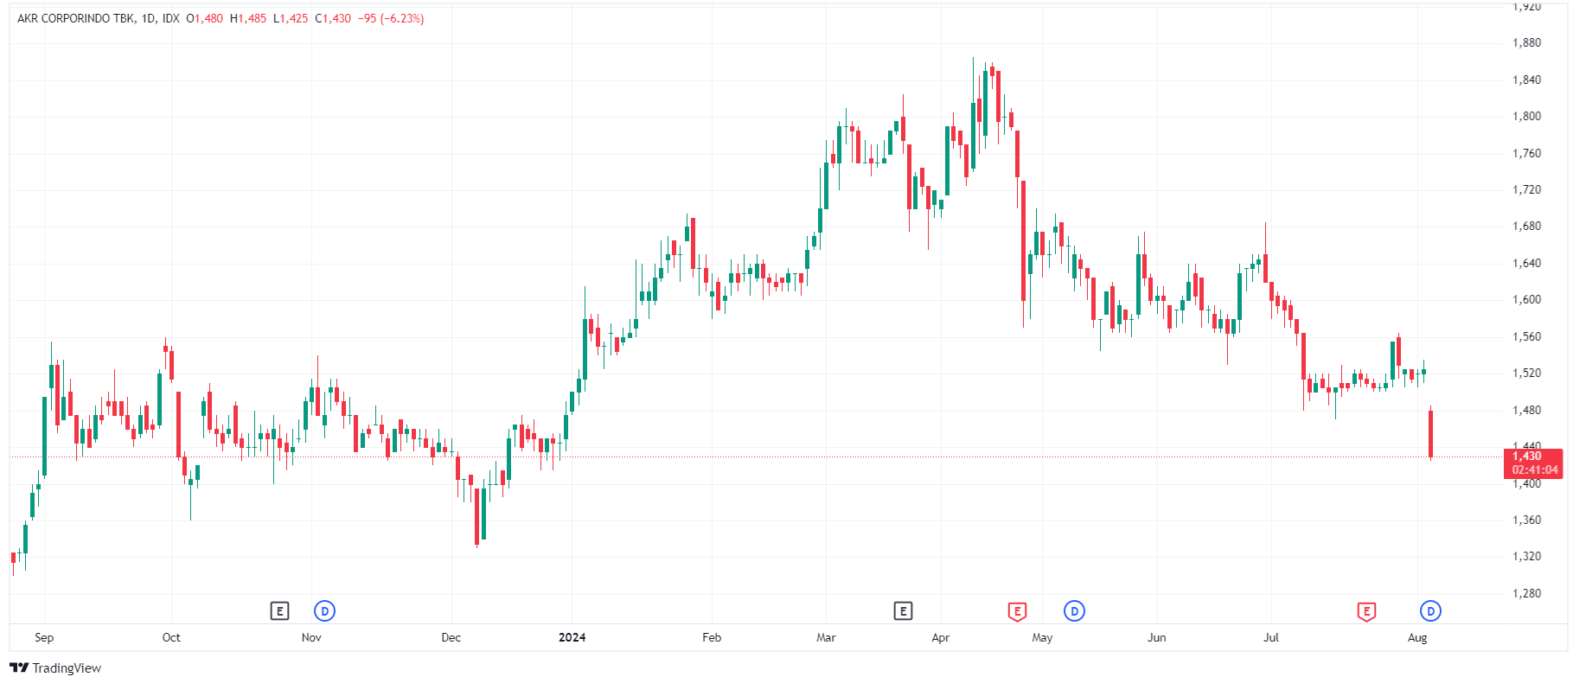Click the black earnings E marker before November
This screenshot has height=677, width=1573.
click(279, 611)
